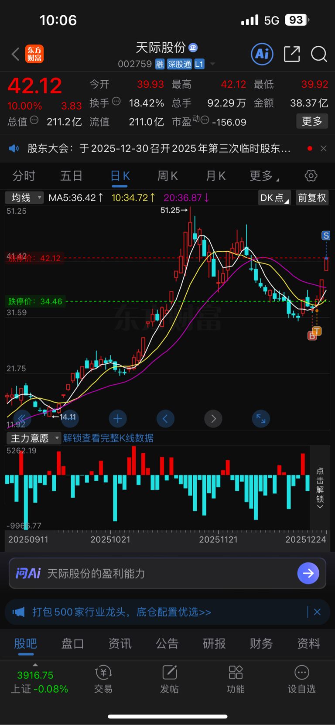Open the Ai assistant circle icon
Screen dimensions: 335x725
click(x=262, y=54)
